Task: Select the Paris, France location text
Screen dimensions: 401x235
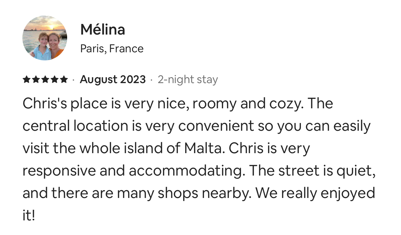Action: [x=112, y=49]
